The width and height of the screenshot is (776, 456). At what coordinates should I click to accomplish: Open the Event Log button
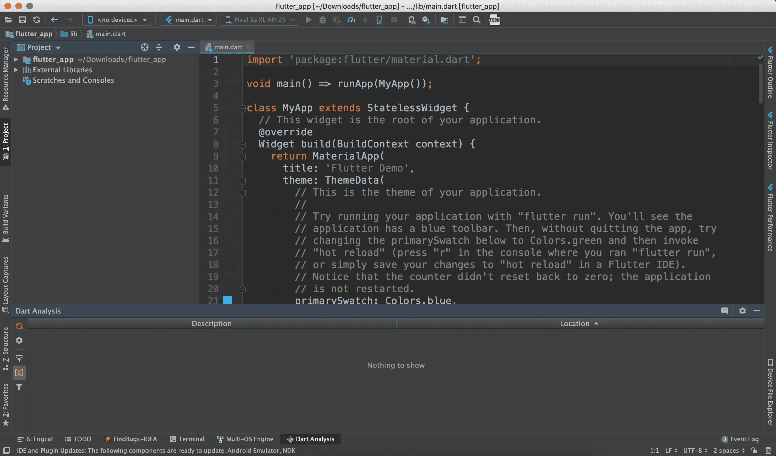740,439
